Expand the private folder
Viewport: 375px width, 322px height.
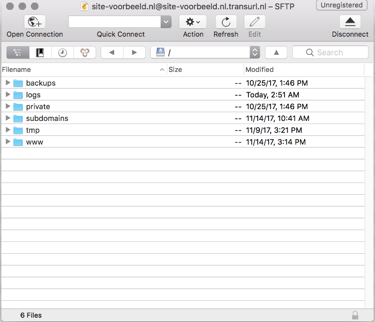[x=8, y=106]
